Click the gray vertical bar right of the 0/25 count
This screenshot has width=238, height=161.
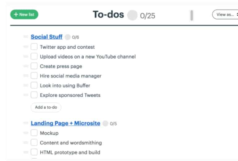192,15
